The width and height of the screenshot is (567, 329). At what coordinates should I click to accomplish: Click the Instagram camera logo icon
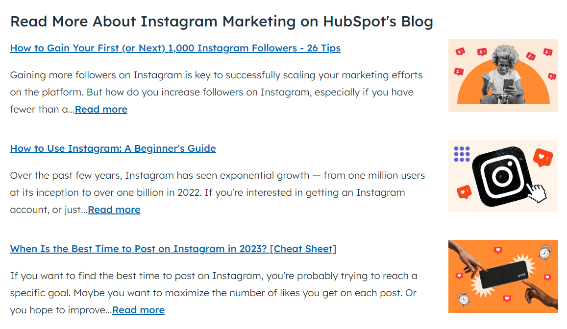coord(501,176)
